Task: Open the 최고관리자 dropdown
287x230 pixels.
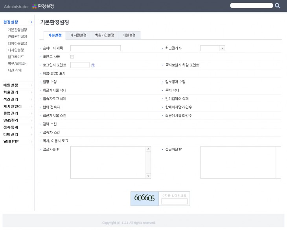Action: pyautogui.click(x=213, y=48)
